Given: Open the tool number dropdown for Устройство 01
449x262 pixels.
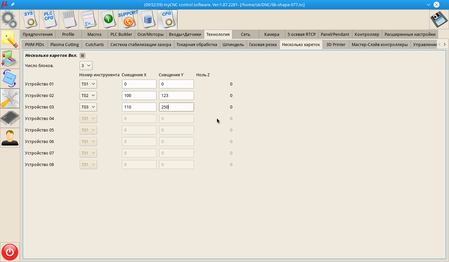Looking at the screenshot, I should (88, 84).
